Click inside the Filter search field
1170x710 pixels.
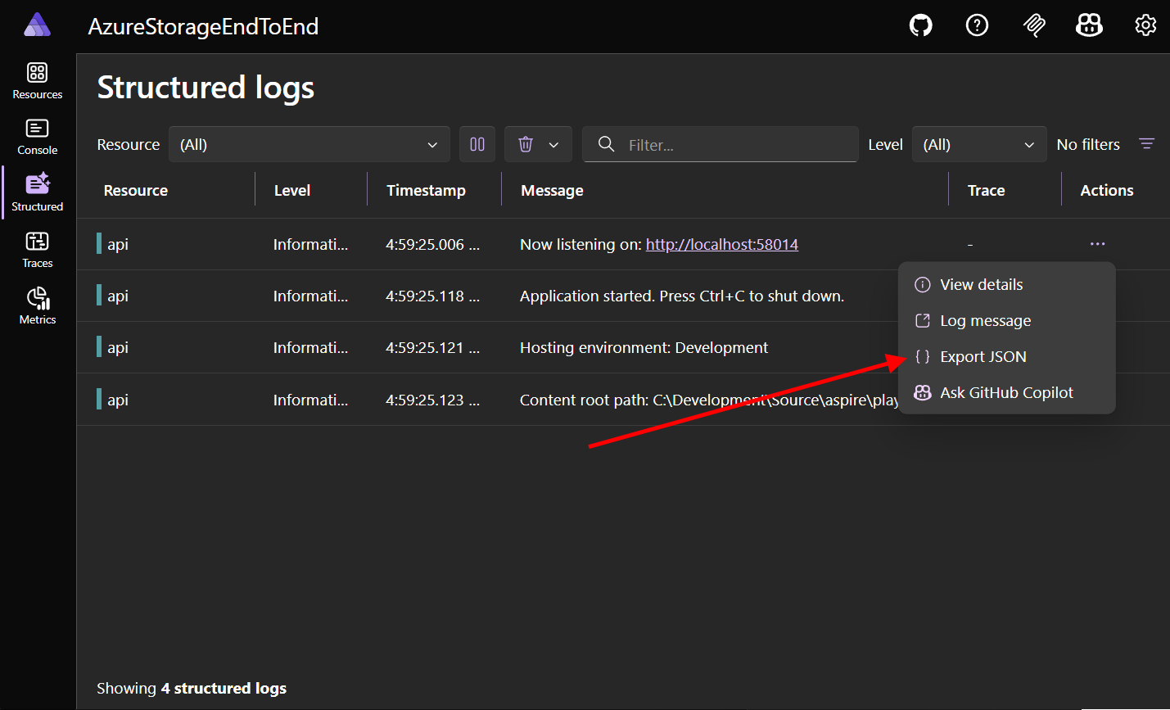721,144
